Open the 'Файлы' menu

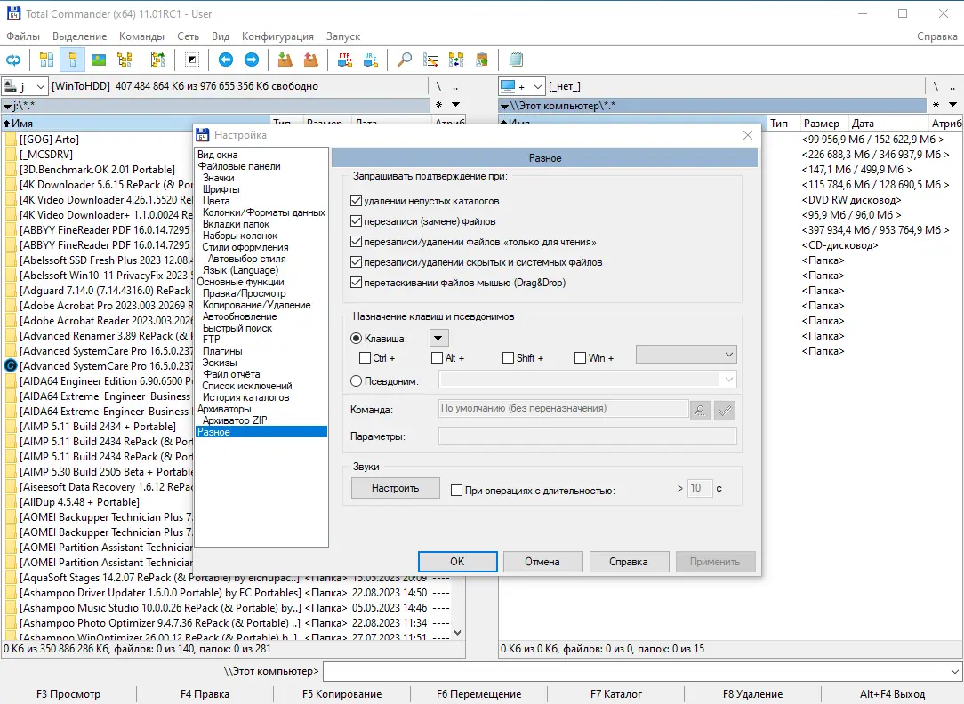pyautogui.click(x=23, y=36)
